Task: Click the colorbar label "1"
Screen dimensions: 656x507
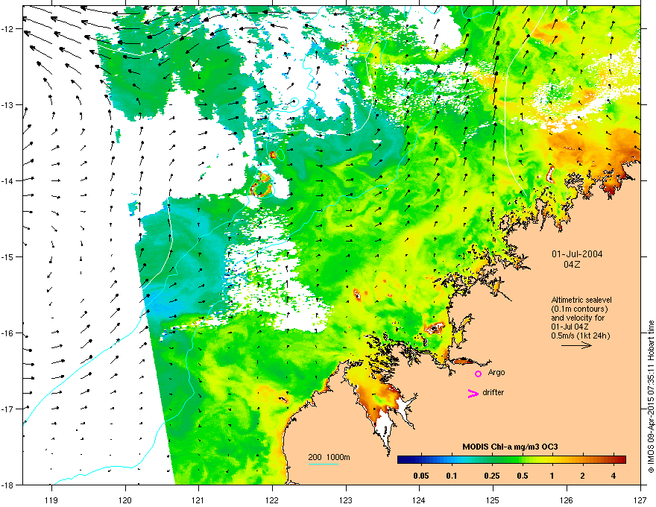Action: tap(552, 476)
